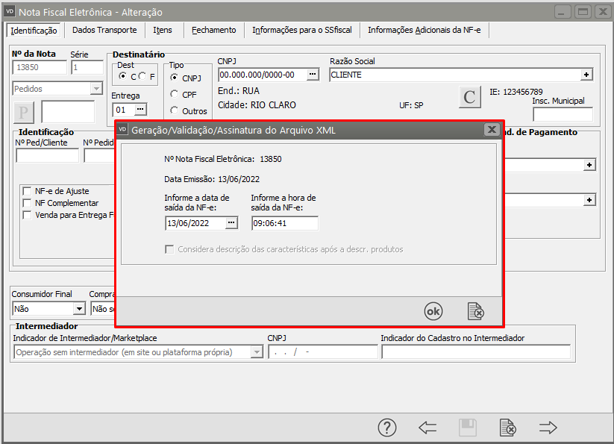The height and width of the screenshot is (444, 614).
Task: Expand the Consumidor Final dropdown
Action: click(79, 309)
